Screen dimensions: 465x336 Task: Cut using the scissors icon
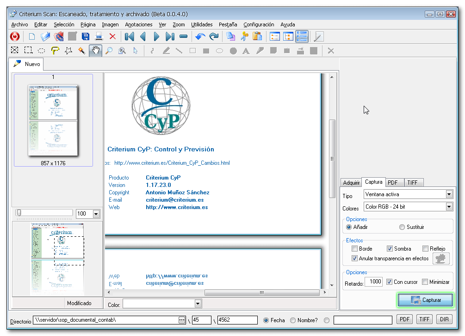coord(244,36)
